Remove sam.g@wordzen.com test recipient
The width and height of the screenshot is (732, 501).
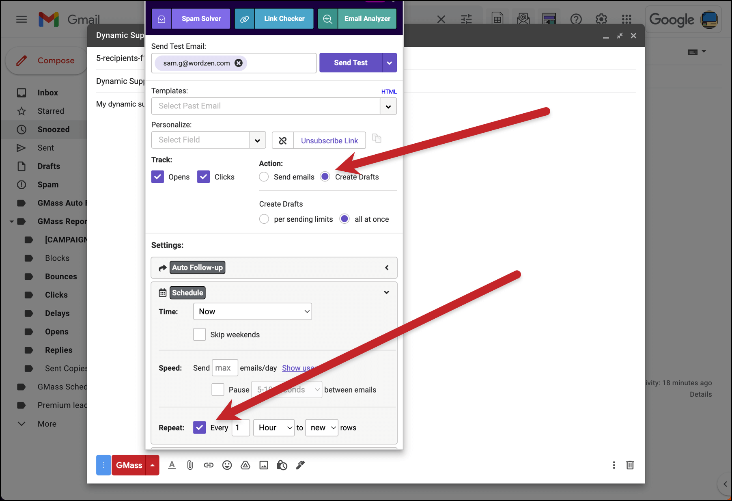pyautogui.click(x=239, y=63)
